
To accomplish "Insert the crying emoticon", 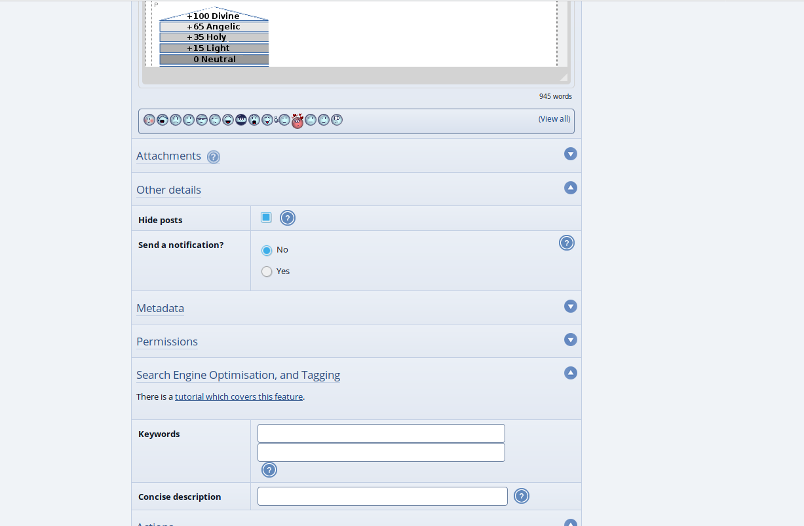I will (163, 120).
